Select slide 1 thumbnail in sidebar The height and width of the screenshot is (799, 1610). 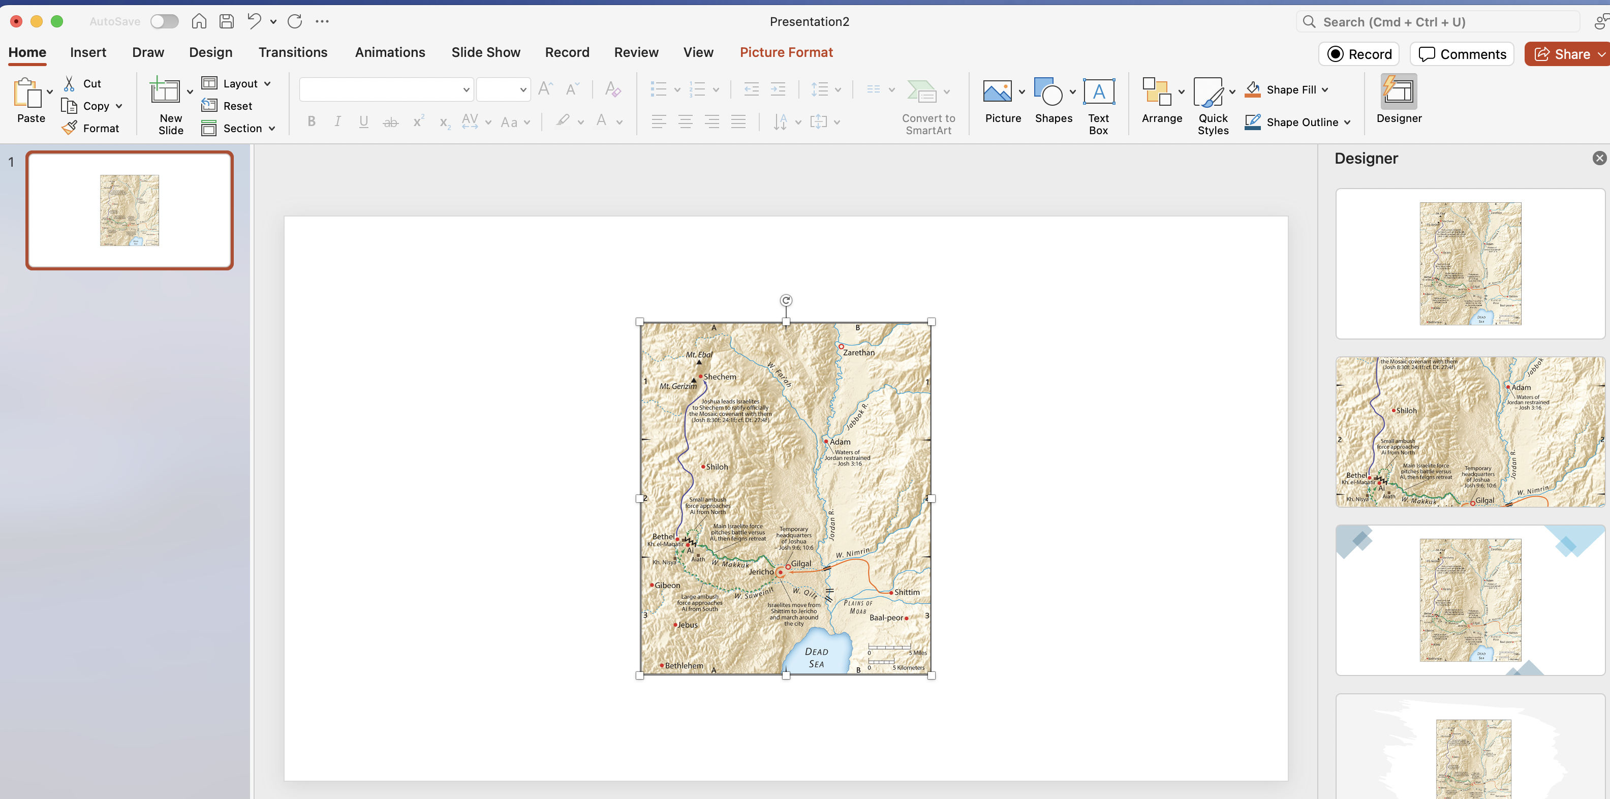point(130,210)
